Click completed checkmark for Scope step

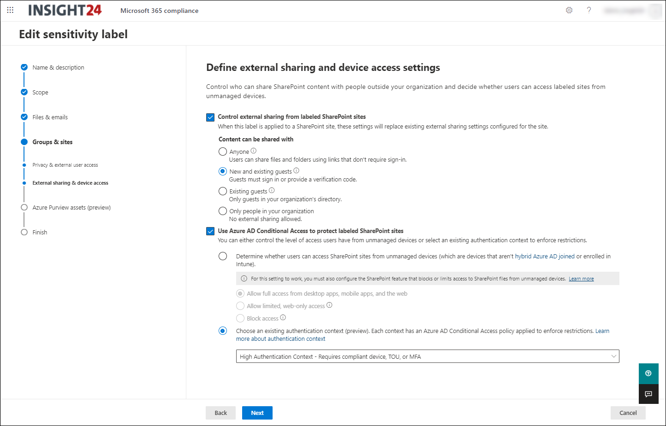tap(24, 92)
